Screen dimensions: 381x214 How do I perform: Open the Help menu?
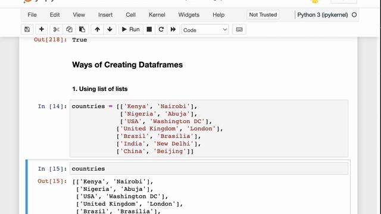(218, 15)
